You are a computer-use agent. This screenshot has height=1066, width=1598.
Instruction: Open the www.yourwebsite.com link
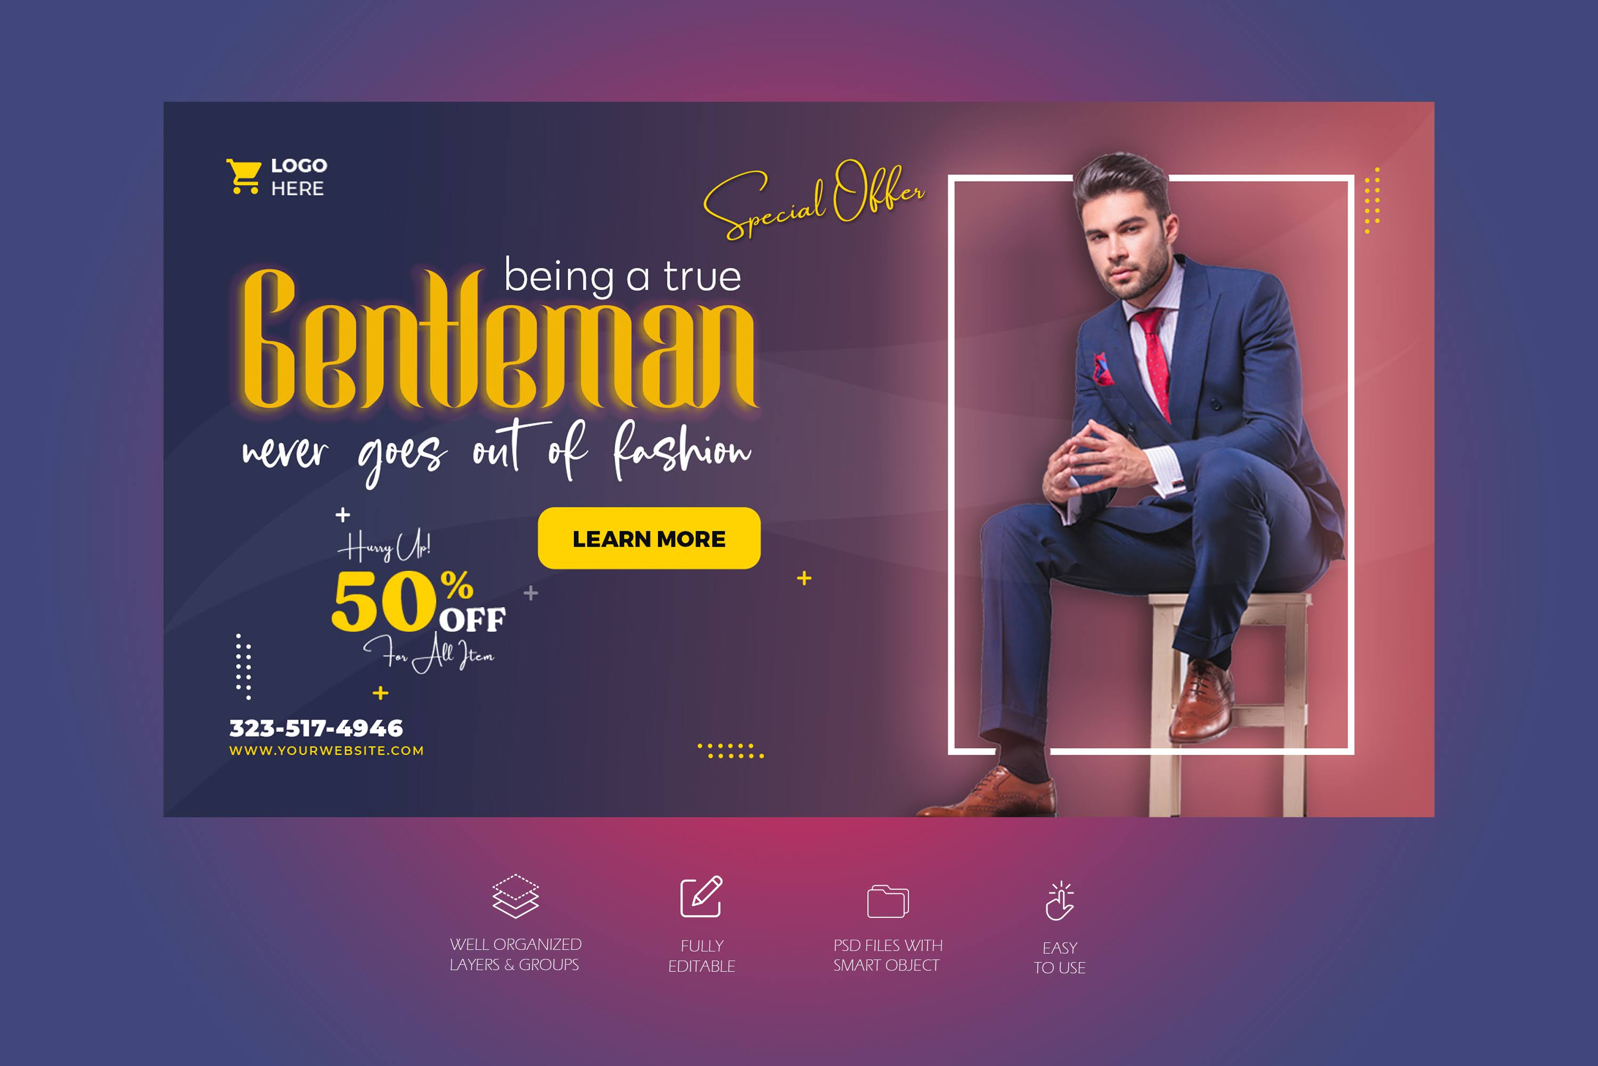point(326,751)
